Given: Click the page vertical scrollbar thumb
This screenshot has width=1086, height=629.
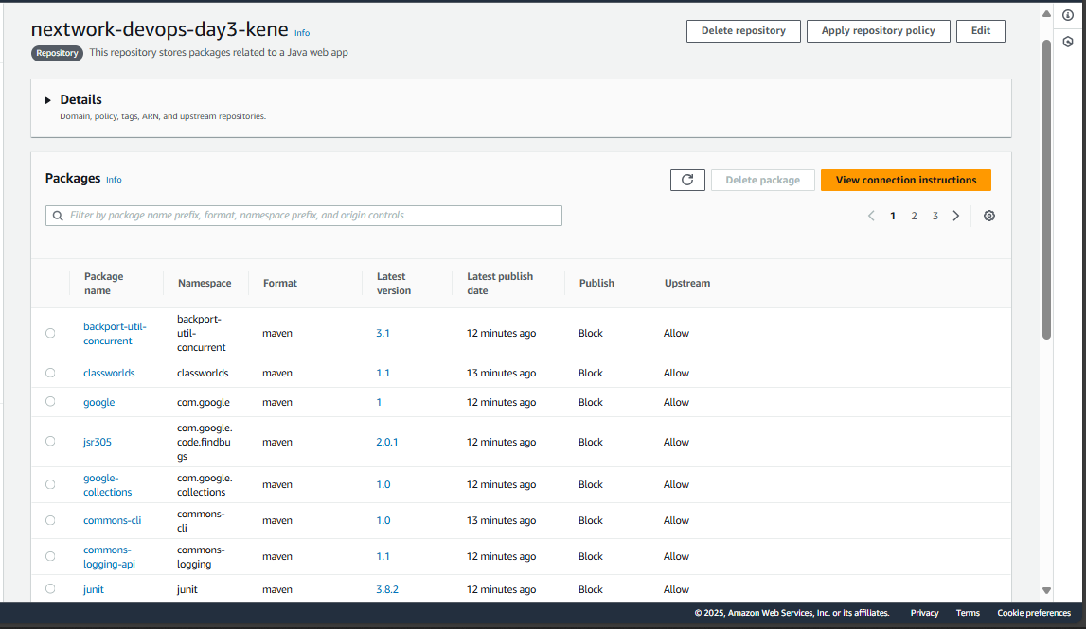Looking at the screenshot, I should (1046, 190).
